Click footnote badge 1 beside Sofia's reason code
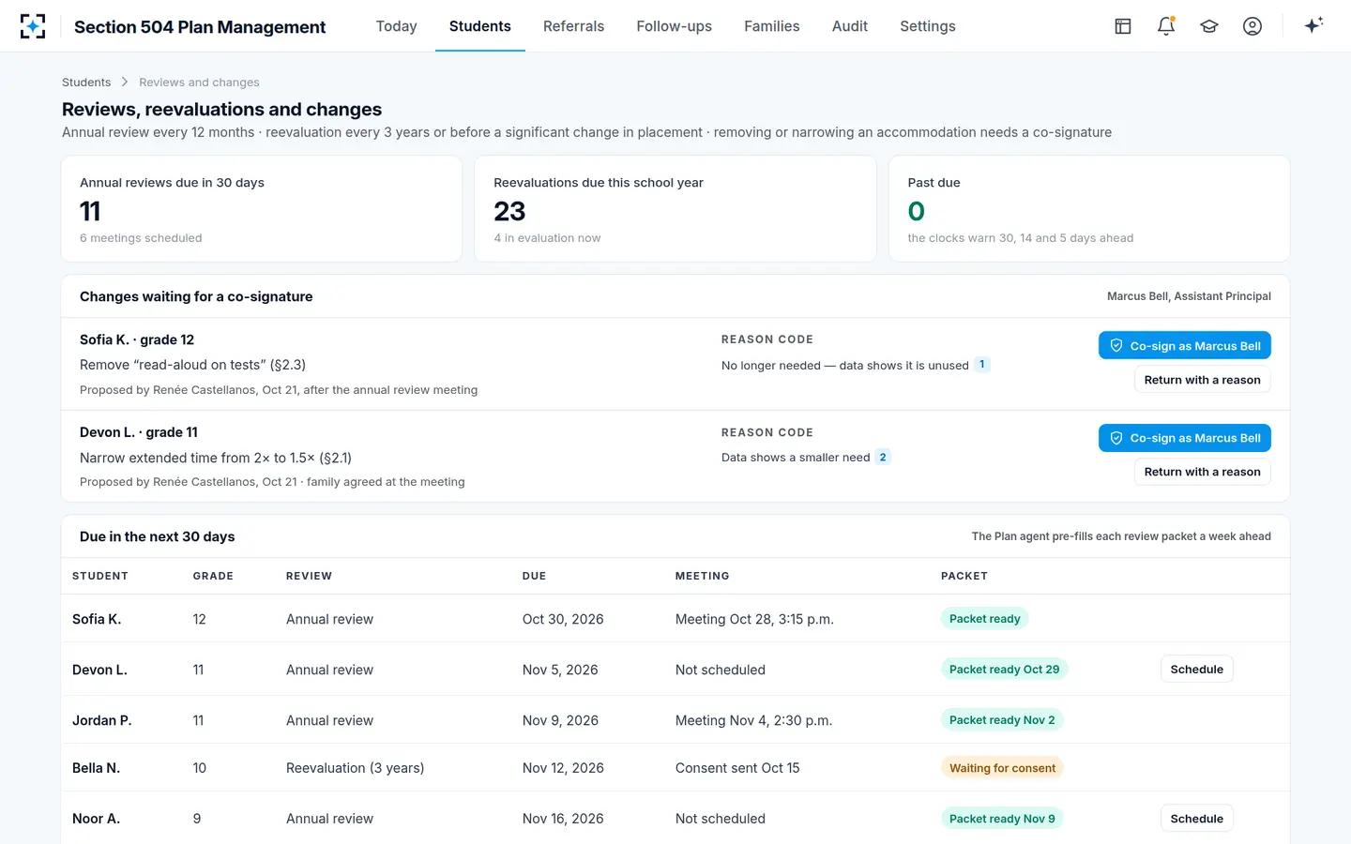This screenshot has height=844, width=1351. pos(982,365)
